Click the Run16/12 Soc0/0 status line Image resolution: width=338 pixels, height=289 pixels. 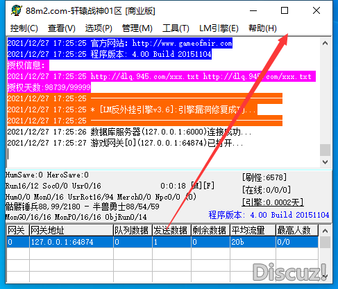[x=53, y=186]
